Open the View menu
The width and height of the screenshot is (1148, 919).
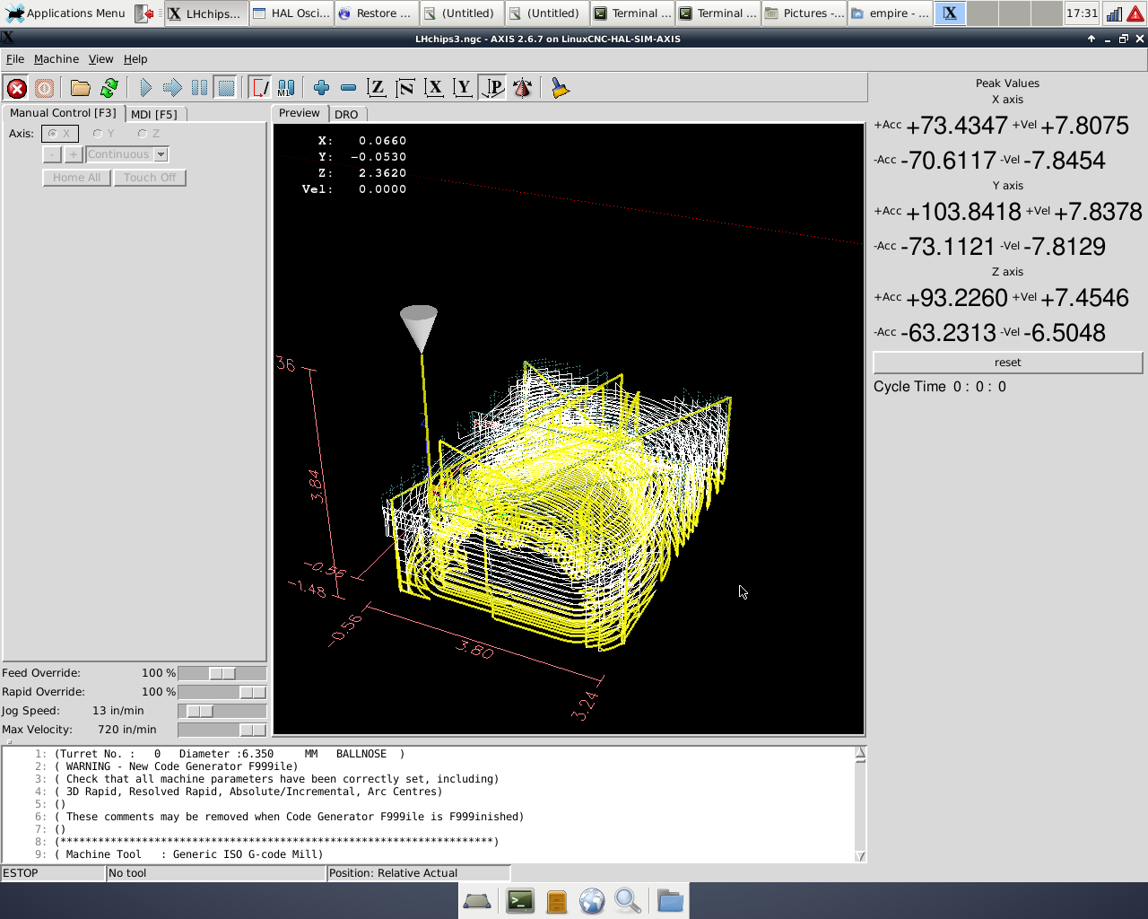100,59
